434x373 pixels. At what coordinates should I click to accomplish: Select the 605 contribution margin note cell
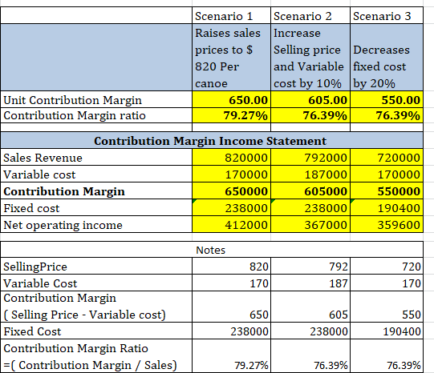(310, 307)
